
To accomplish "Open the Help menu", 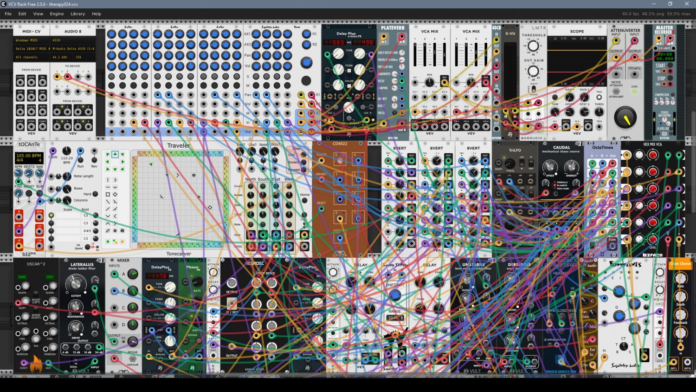I will point(97,14).
